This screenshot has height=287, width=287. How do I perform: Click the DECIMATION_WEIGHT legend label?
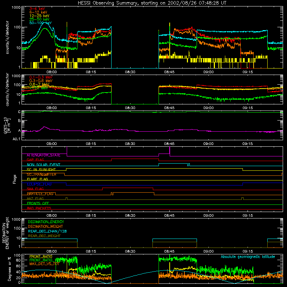[46, 226]
